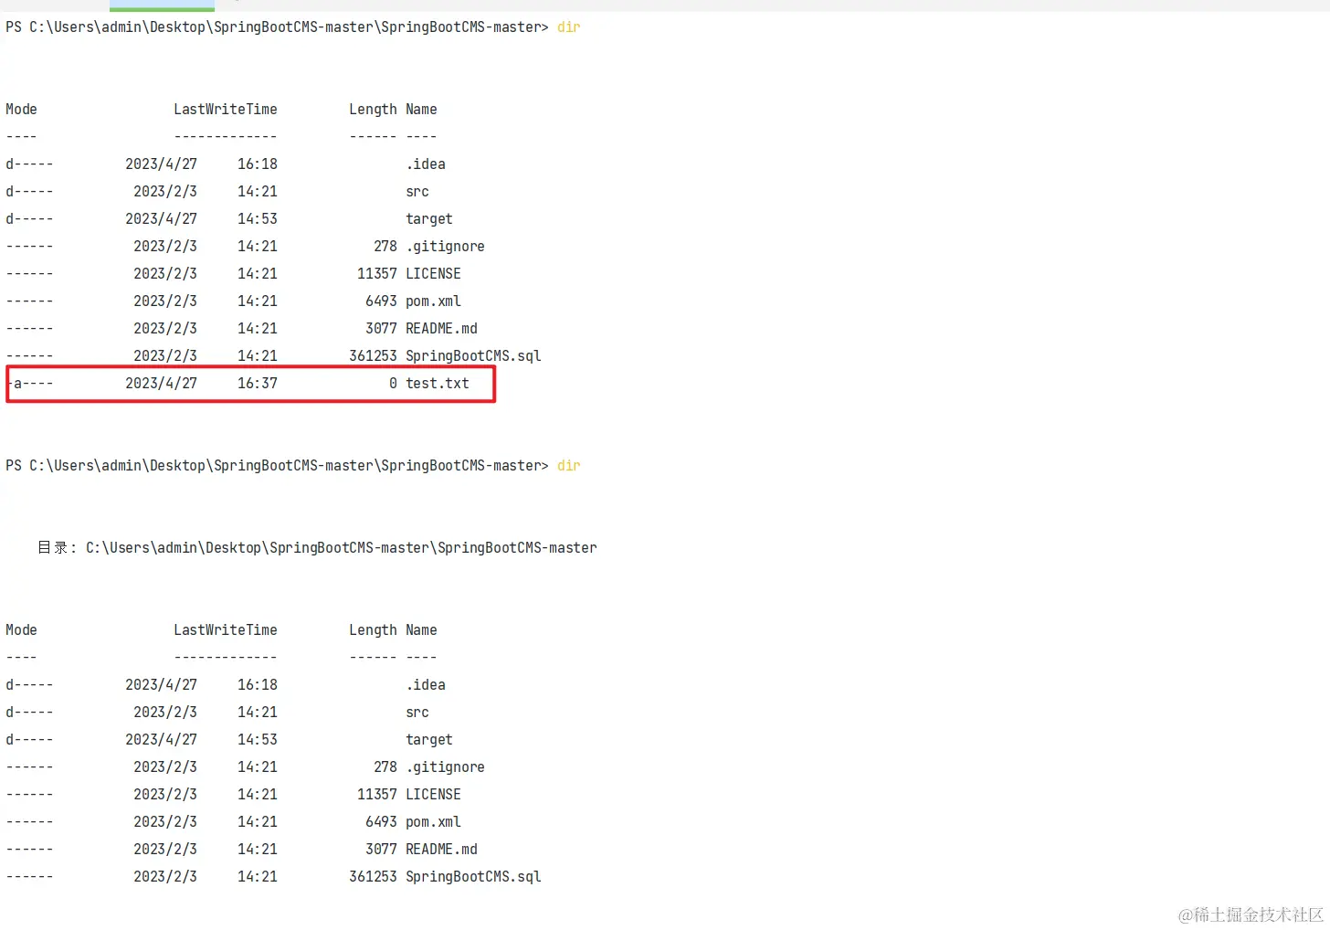Click .idea in the lower listing
Image resolution: width=1330 pixels, height=930 pixels.
click(426, 685)
